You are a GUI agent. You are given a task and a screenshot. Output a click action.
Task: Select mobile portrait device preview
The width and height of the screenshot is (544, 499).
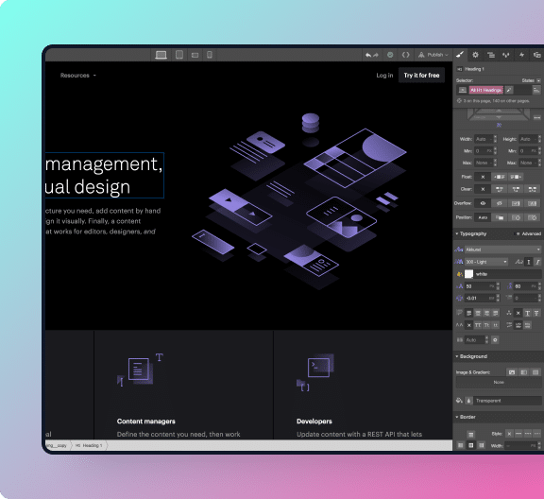210,55
